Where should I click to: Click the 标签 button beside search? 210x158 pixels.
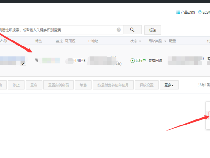[x=153, y=30]
